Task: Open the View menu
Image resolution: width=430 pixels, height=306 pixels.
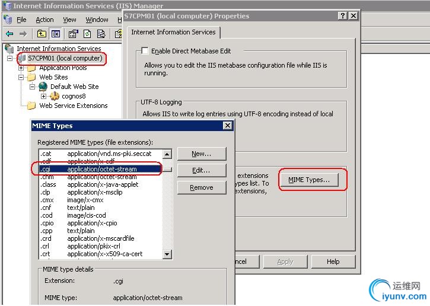Action: (x=69, y=20)
